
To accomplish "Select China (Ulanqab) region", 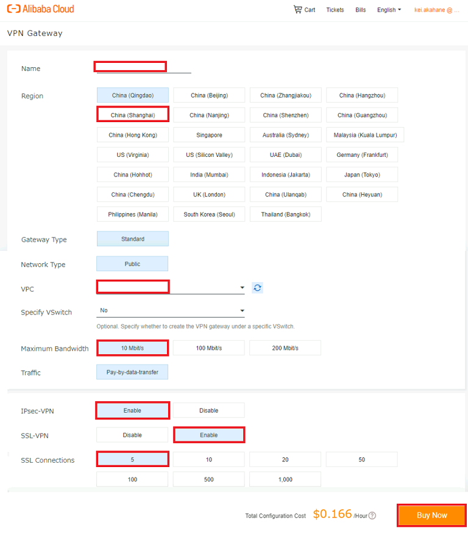I will pyautogui.click(x=286, y=194).
